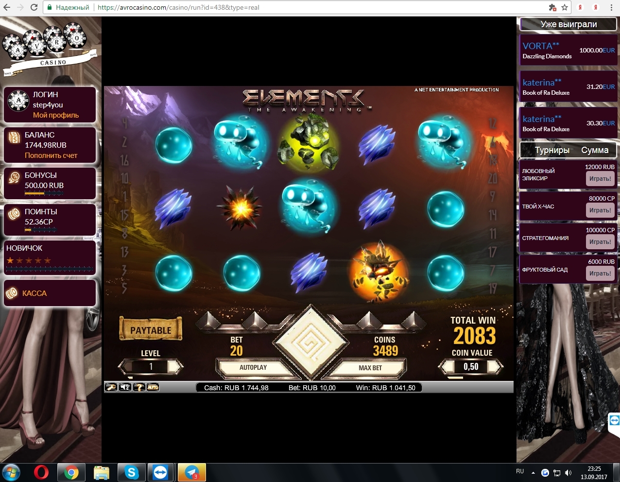Click the system volume tray icon
The width and height of the screenshot is (620, 482).
click(x=568, y=472)
